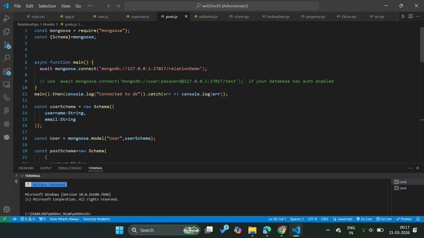Open File Explorer from taskbar

(252, 230)
